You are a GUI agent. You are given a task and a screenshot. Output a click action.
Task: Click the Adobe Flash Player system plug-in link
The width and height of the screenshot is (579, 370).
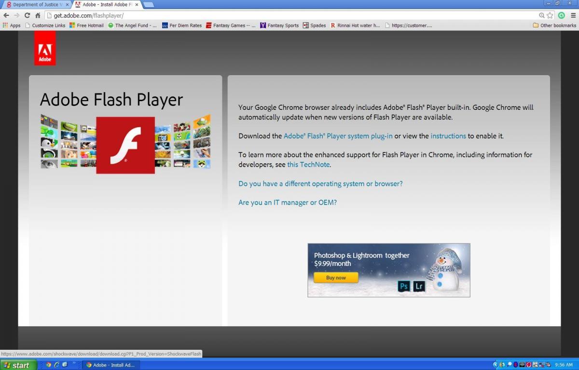click(338, 136)
